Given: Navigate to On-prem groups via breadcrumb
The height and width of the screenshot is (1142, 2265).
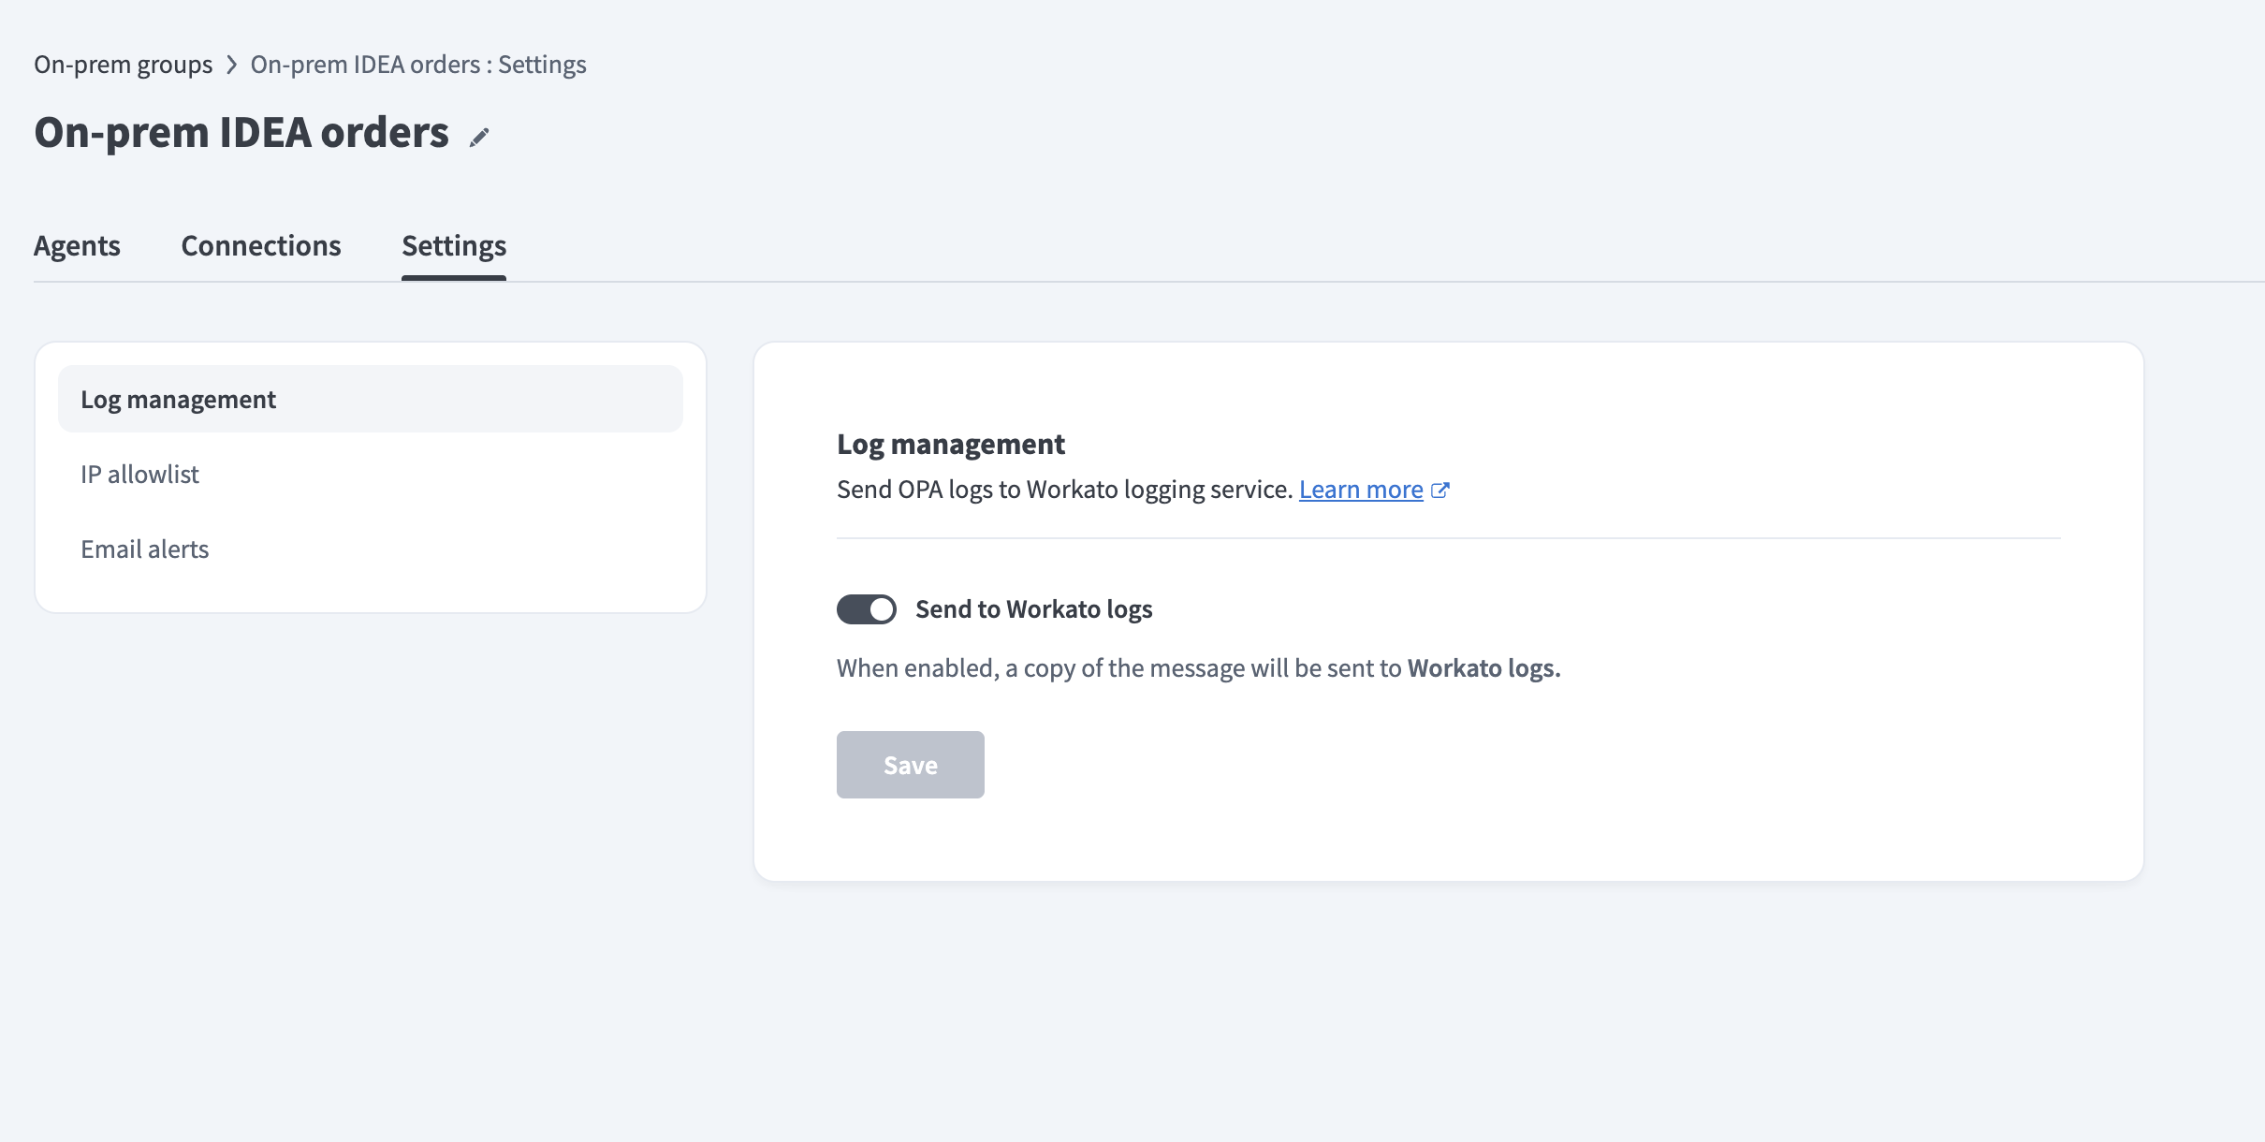Looking at the screenshot, I should (123, 65).
